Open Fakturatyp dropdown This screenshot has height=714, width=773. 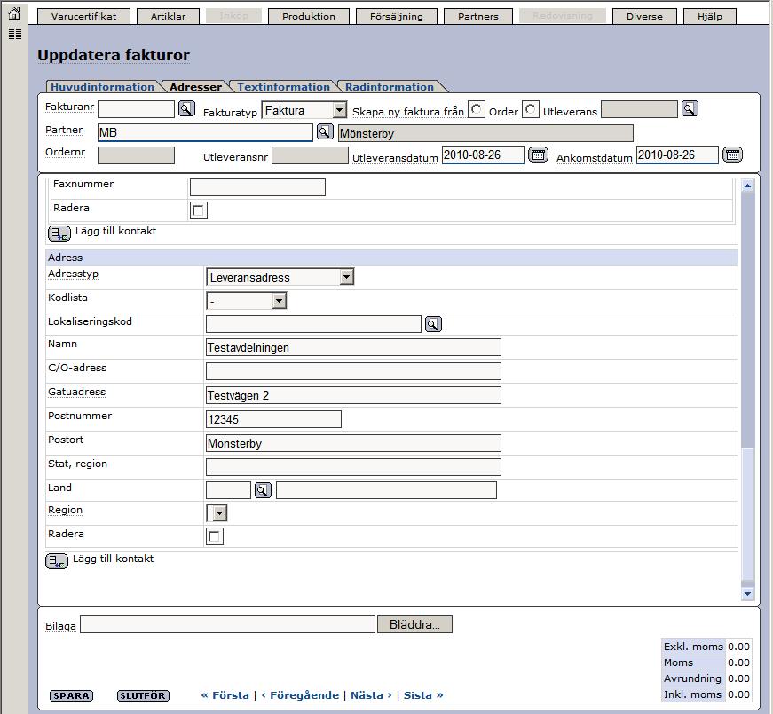304,110
